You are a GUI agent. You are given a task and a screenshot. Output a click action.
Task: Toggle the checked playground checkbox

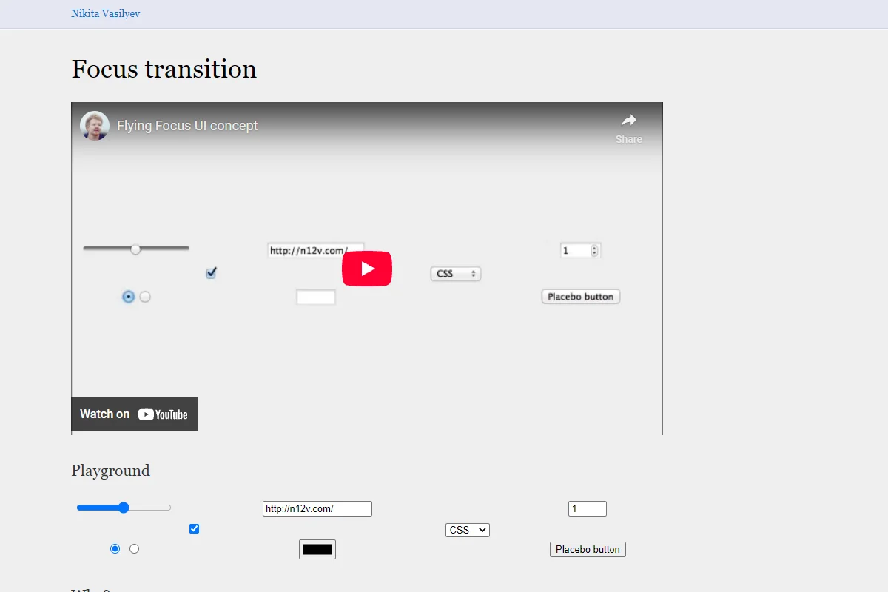(x=194, y=528)
